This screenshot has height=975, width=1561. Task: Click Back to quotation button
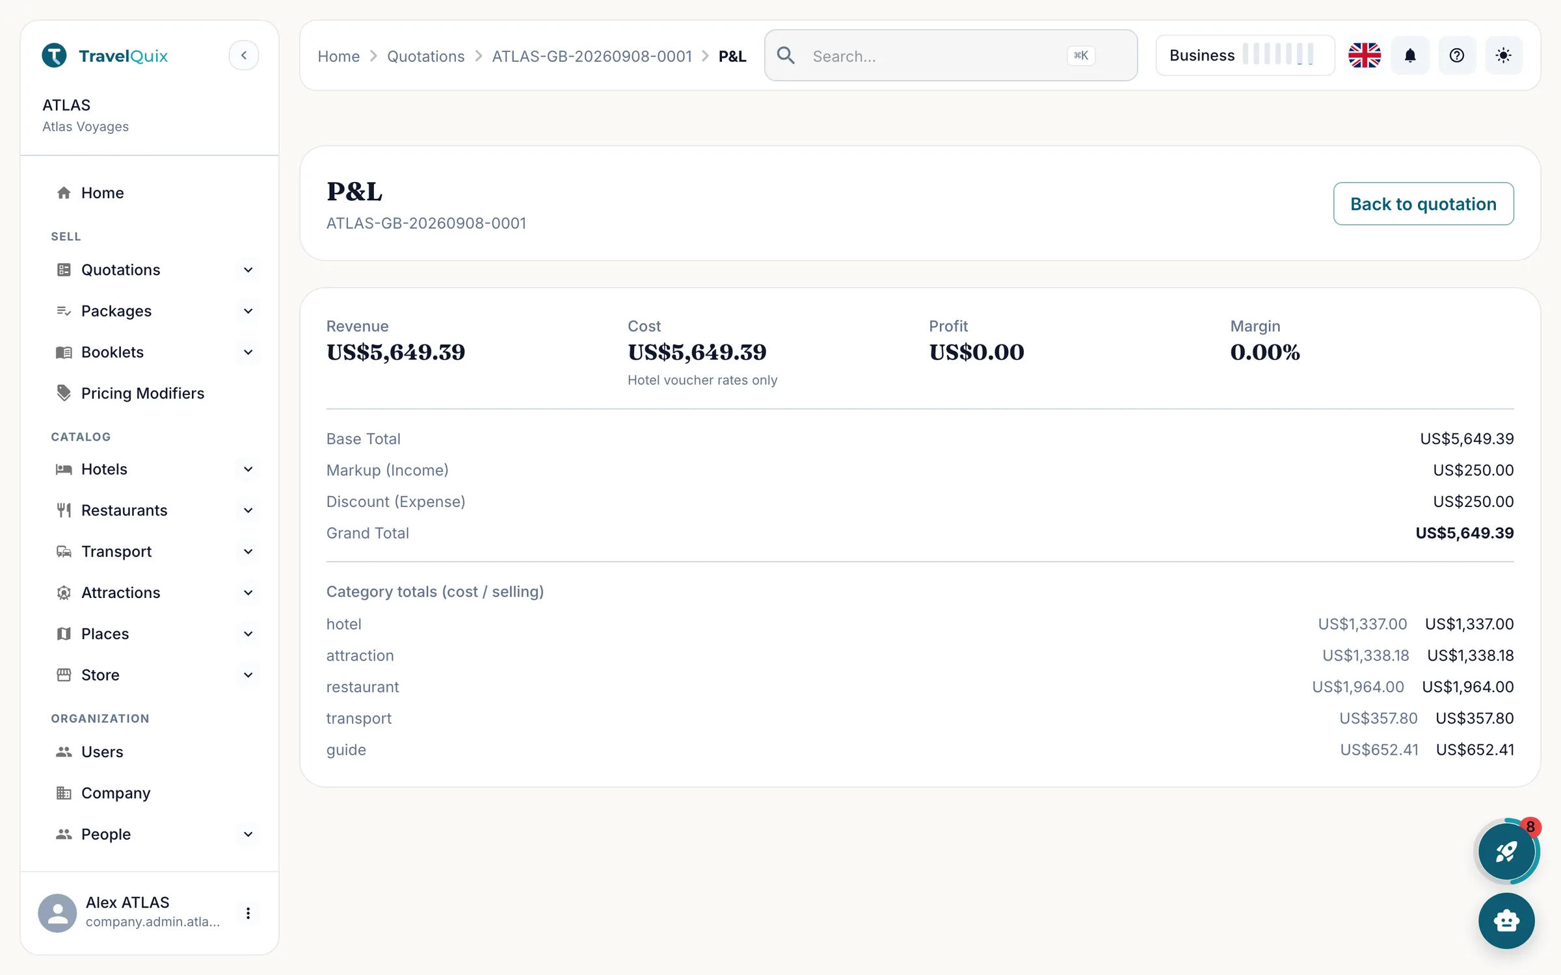[x=1423, y=203]
